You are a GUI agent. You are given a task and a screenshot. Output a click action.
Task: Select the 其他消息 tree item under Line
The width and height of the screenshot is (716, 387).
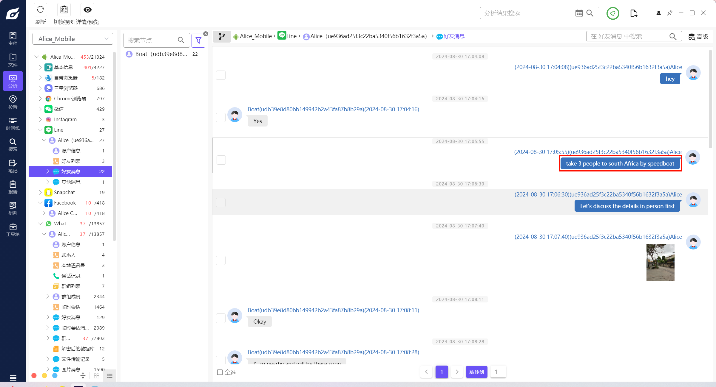pos(71,182)
